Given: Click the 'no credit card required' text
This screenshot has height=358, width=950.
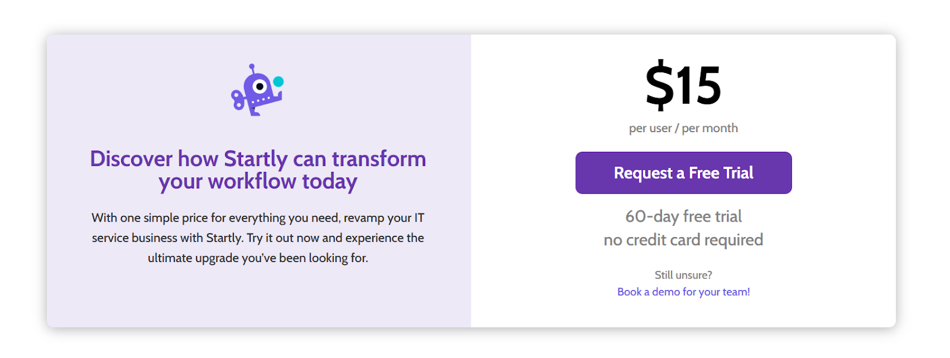Looking at the screenshot, I should pos(683,240).
